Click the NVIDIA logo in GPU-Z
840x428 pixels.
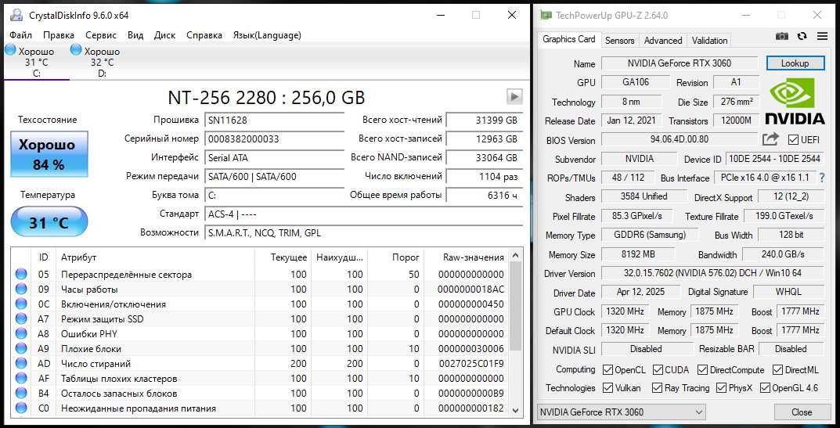[795, 101]
